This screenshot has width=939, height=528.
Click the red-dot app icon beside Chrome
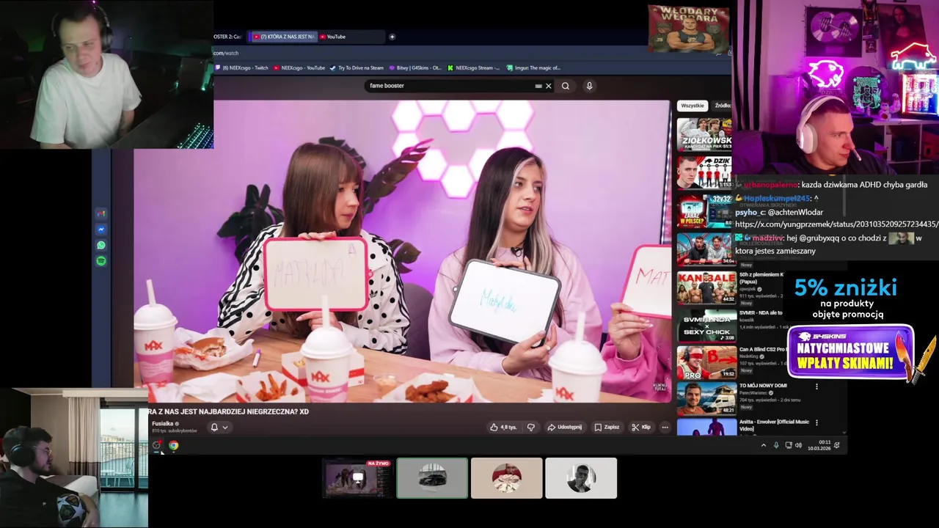point(156,445)
